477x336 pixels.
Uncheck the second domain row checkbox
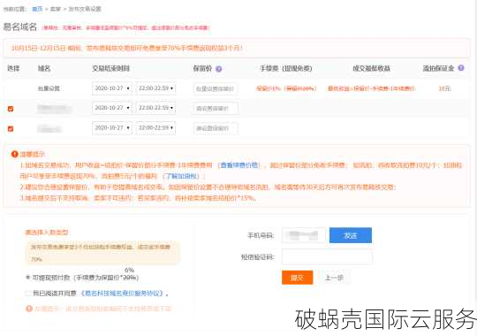[11, 129]
